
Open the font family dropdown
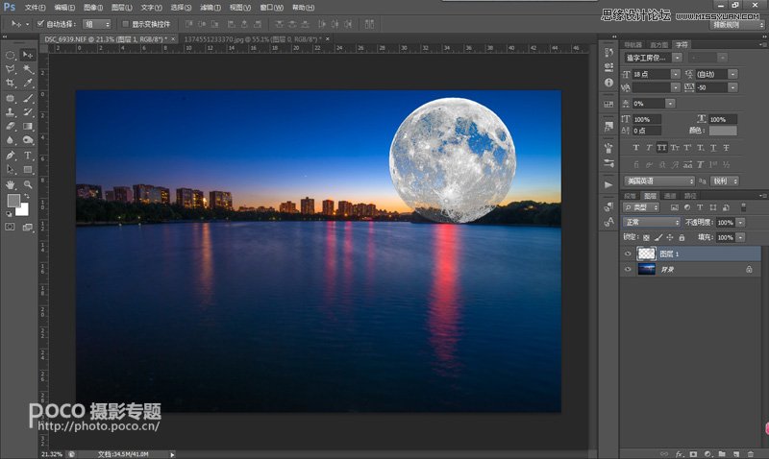[x=677, y=58]
